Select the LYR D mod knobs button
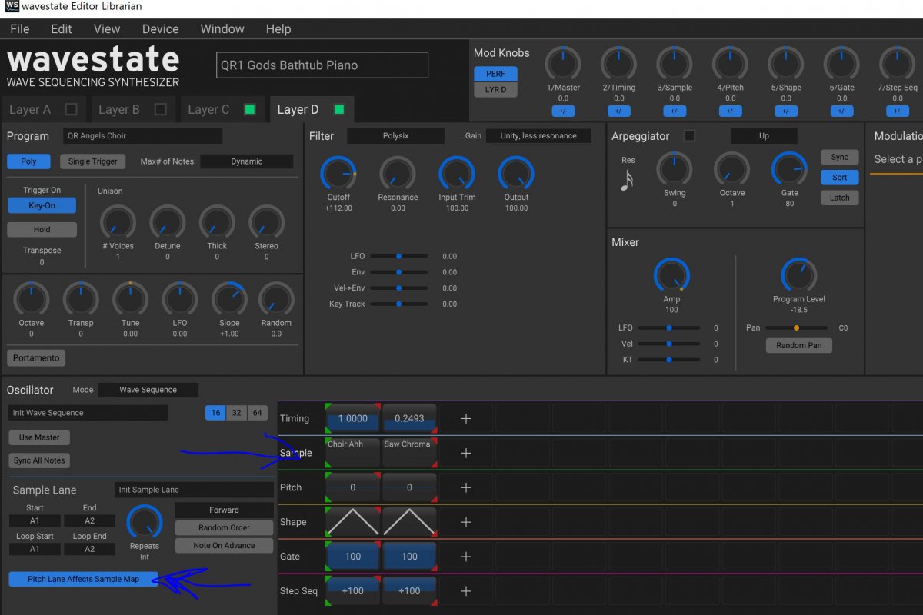The image size is (923, 615). click(x=495, y=90)
